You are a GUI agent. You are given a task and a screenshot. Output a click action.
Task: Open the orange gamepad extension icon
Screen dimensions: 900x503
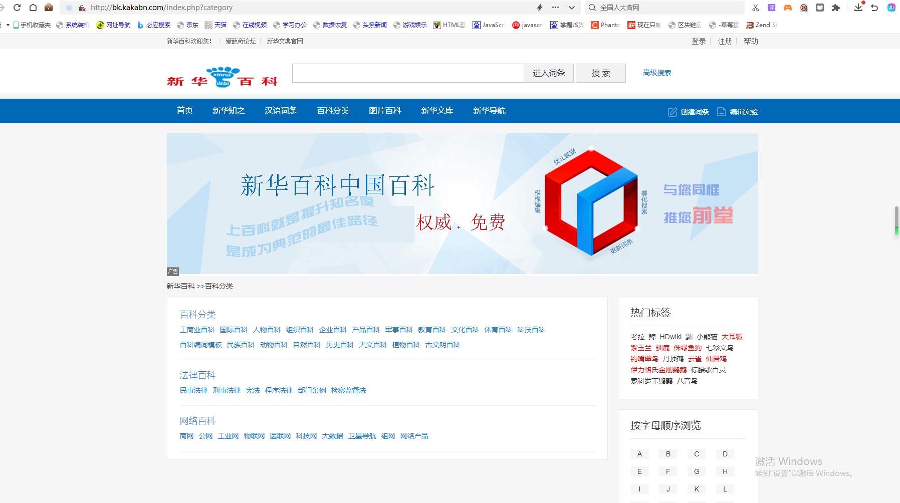788,8
